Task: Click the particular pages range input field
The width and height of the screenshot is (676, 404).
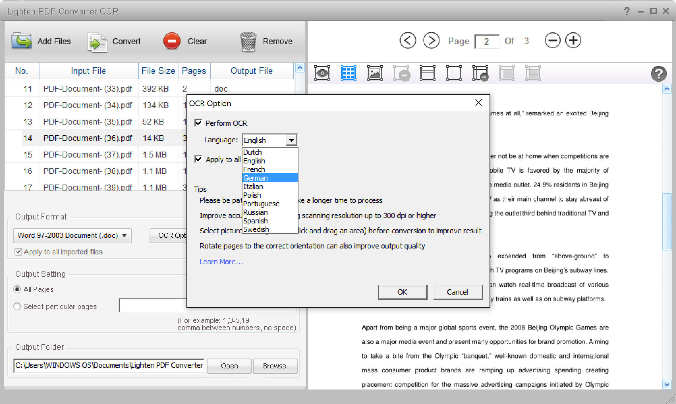Action: (153, 305)
